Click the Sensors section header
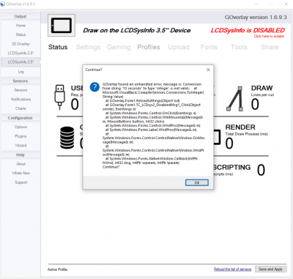Viewport: 293px width, 279px height. [21, 81]
